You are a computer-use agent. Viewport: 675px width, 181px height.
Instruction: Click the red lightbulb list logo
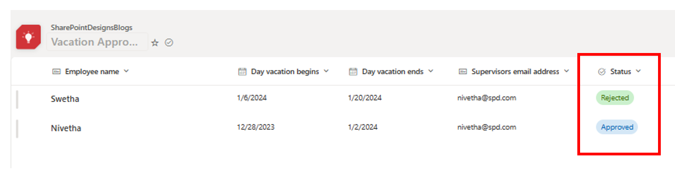coord(28,37)
